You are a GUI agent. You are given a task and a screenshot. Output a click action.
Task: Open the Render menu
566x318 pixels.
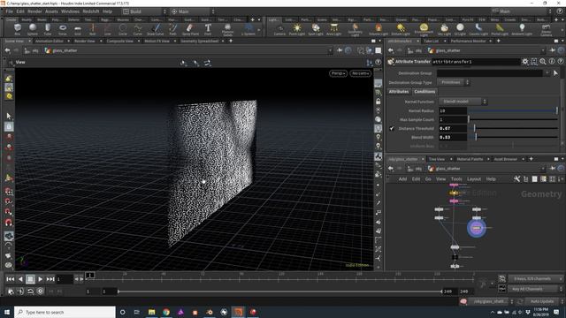(34, 11)
